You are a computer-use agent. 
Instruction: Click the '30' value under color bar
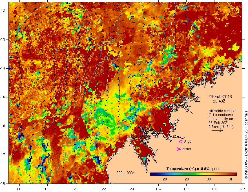pyautogui.click(x=209, y=179)
